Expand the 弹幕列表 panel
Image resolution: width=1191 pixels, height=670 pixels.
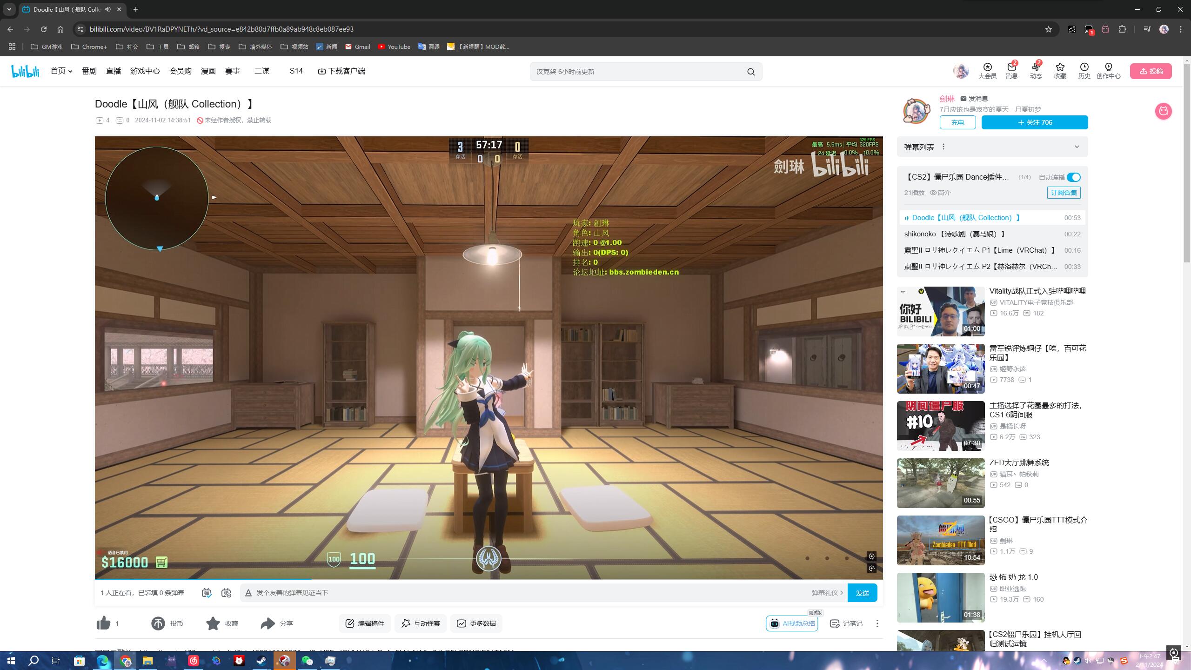point(1077,147)
